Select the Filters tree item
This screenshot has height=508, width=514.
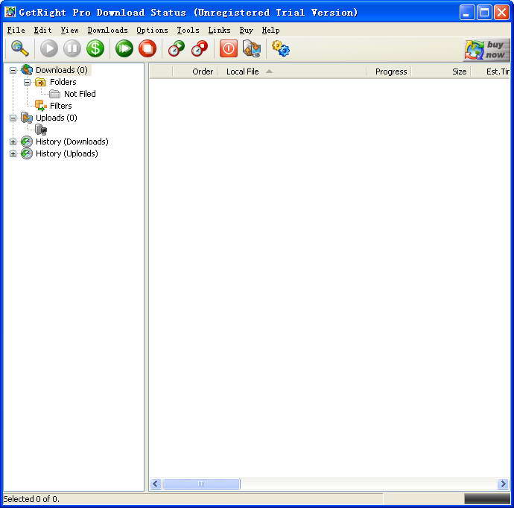tap(60, 106)
